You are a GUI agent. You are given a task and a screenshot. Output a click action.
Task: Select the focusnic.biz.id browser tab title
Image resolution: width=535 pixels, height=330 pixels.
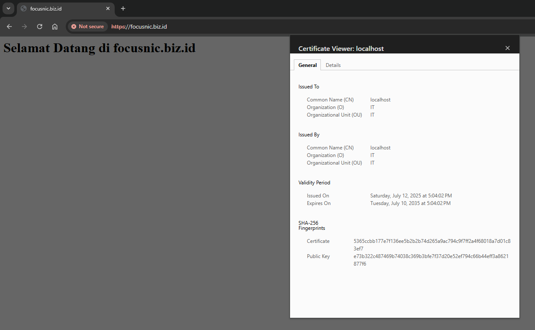point(63,8)
